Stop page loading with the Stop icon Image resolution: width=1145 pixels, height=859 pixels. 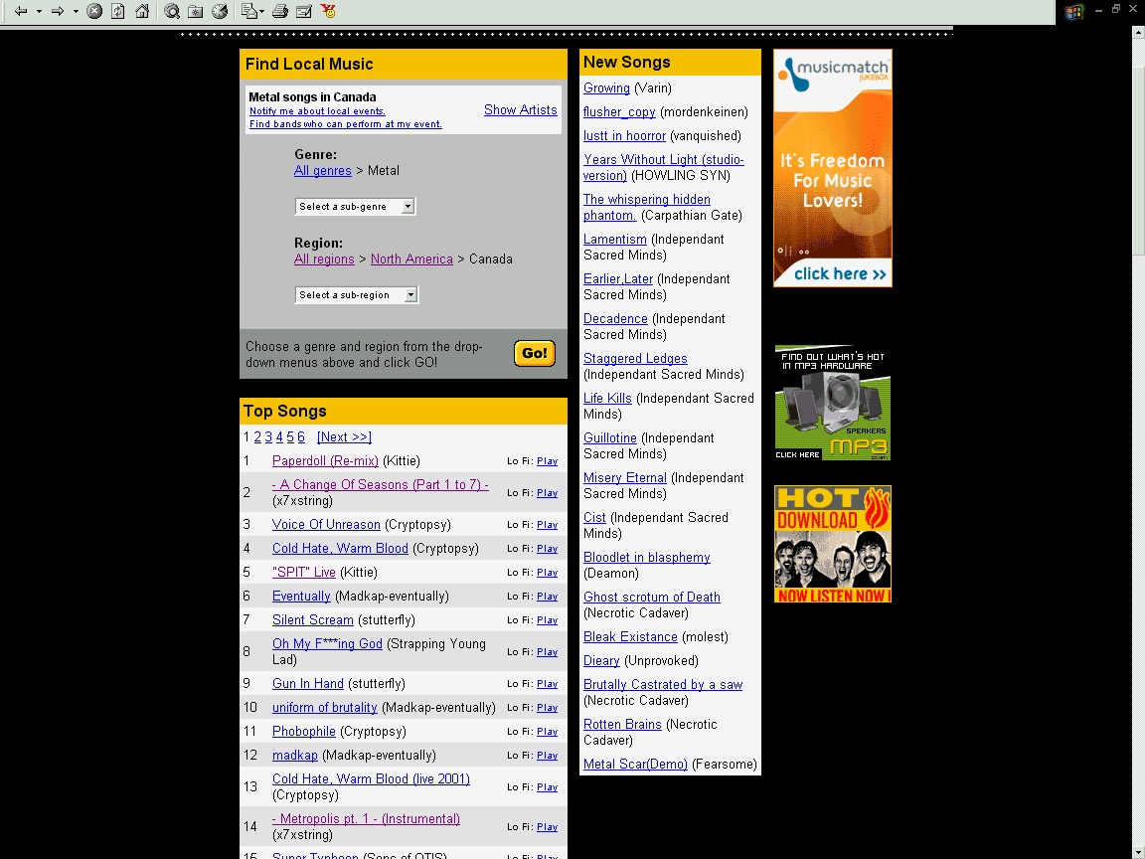point(94,11)
